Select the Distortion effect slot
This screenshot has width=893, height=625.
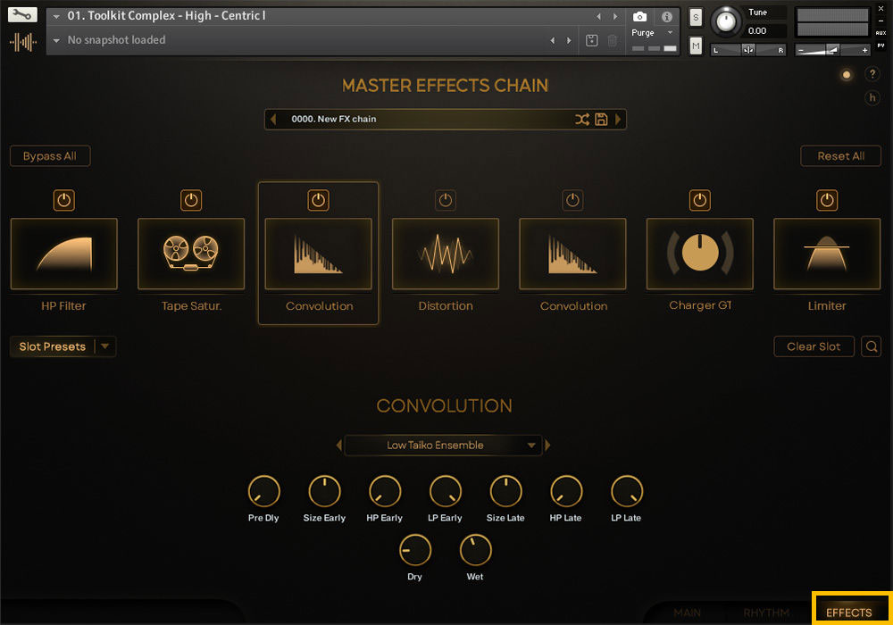[x=446, y=254]
